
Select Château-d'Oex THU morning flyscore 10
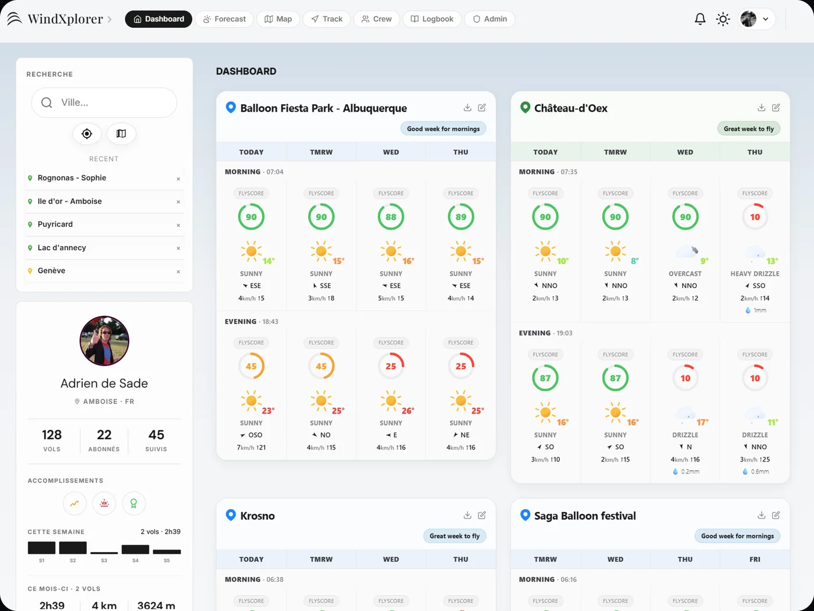[755, 217]
